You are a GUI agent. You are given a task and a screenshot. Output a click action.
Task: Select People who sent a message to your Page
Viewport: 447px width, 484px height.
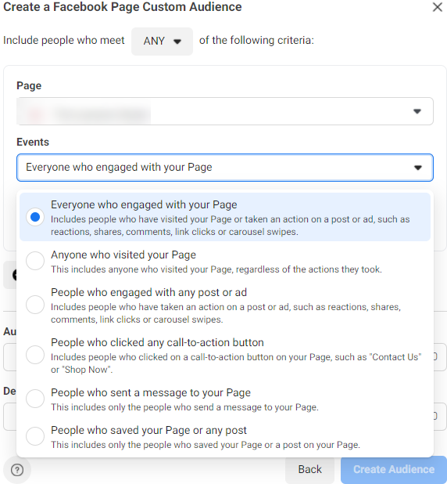[35, 399]
